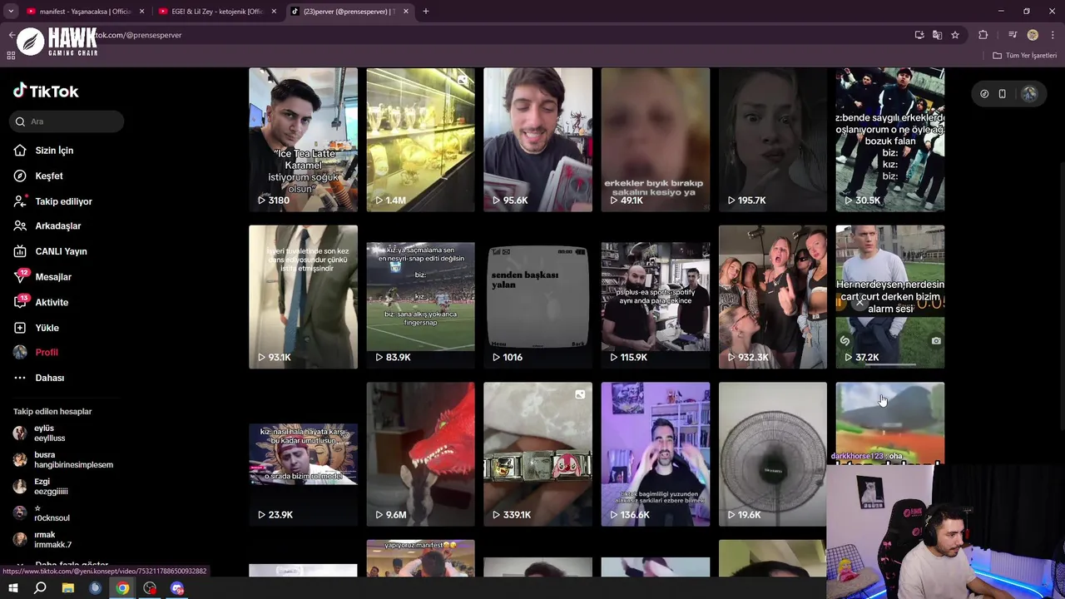Open Tüm Yer İşaretleri bookmarks folder
The height and width of the screenshot is (599, 1065).
(x=1025, y=56)
